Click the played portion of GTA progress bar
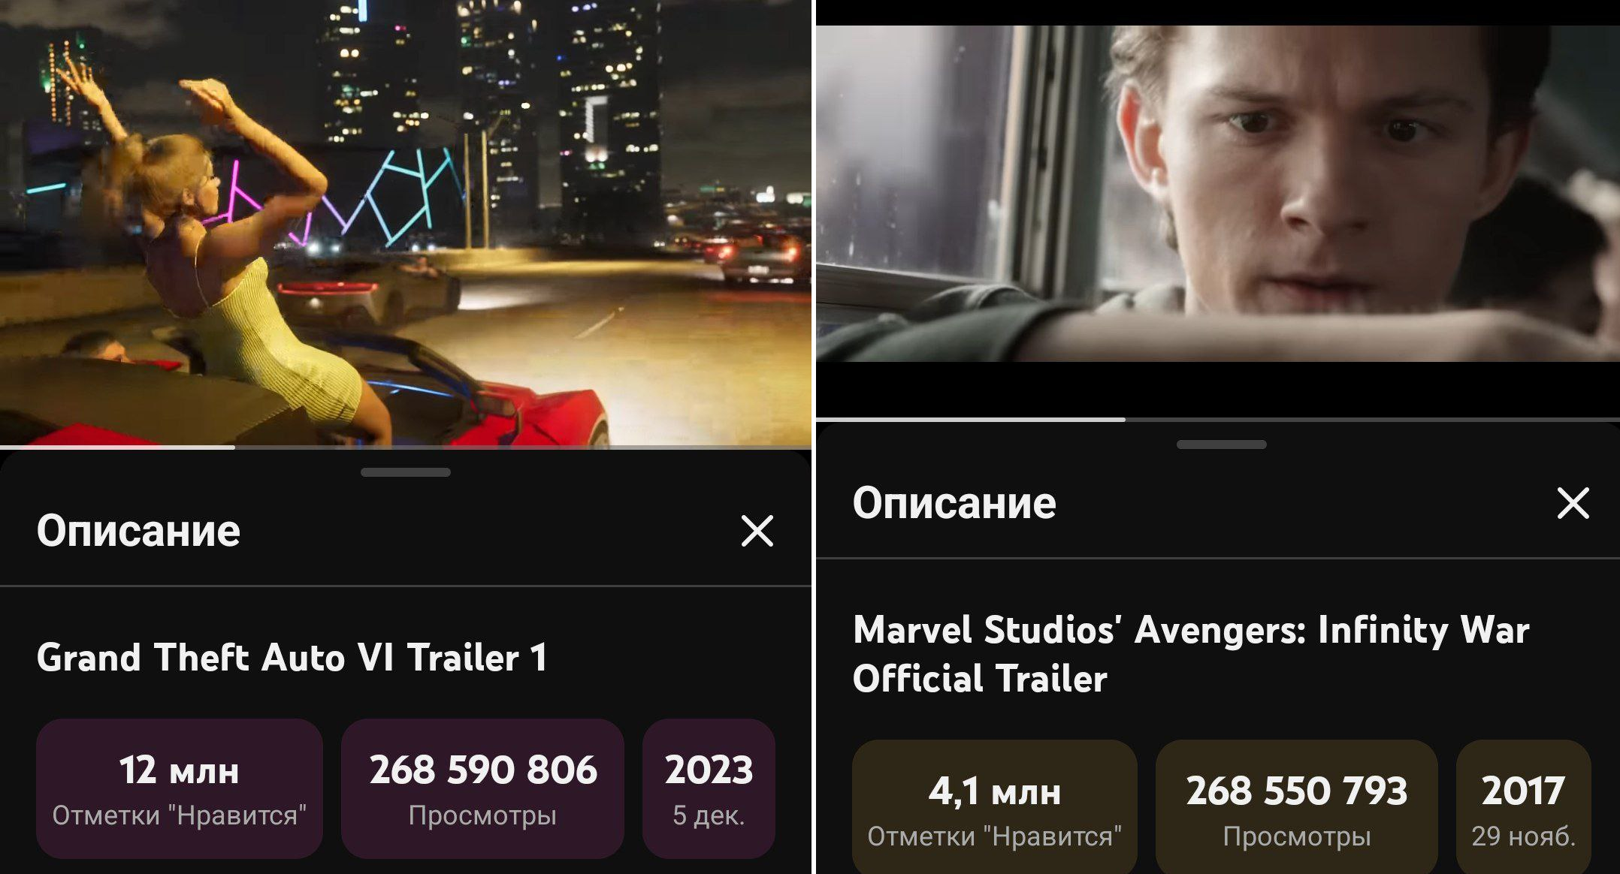This screenshot has height=874, width=1620. coord(117,448)
